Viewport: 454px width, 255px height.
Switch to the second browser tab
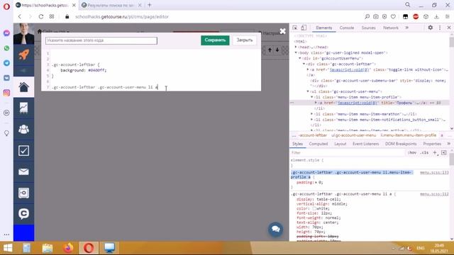click(x=111, y=5)
